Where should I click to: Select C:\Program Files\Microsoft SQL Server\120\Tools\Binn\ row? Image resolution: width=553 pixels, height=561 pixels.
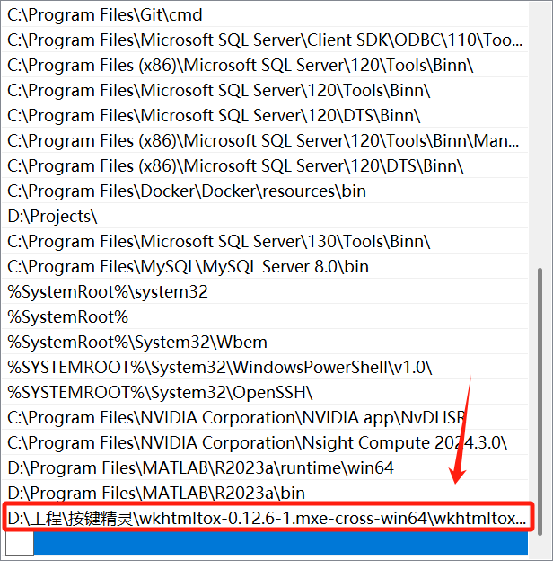pyautogui.click(x=265, y=90)
